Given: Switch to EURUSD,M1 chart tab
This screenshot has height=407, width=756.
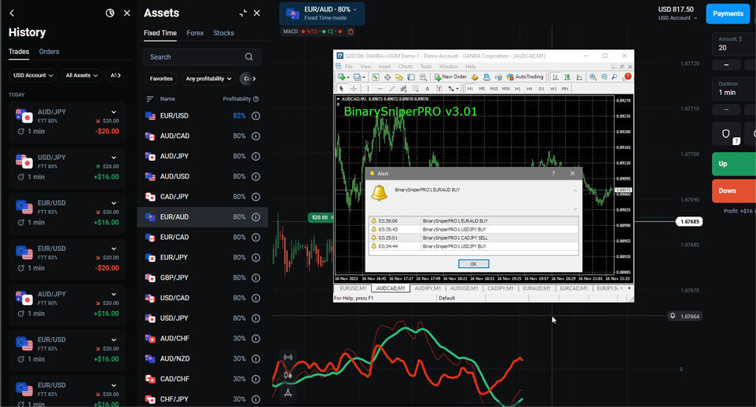Looking at the screenshot, I should pyautogui.click(x=353, y=288).
